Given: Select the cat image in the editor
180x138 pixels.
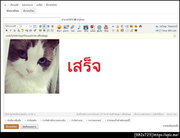Looking at the screenshot, I should [32, 66].
